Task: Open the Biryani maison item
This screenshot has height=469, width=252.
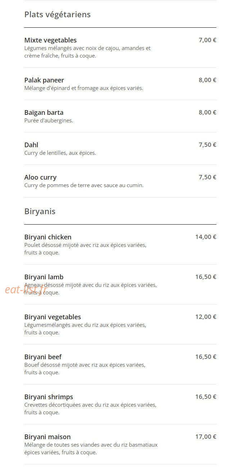Action: tap(47, 437)
